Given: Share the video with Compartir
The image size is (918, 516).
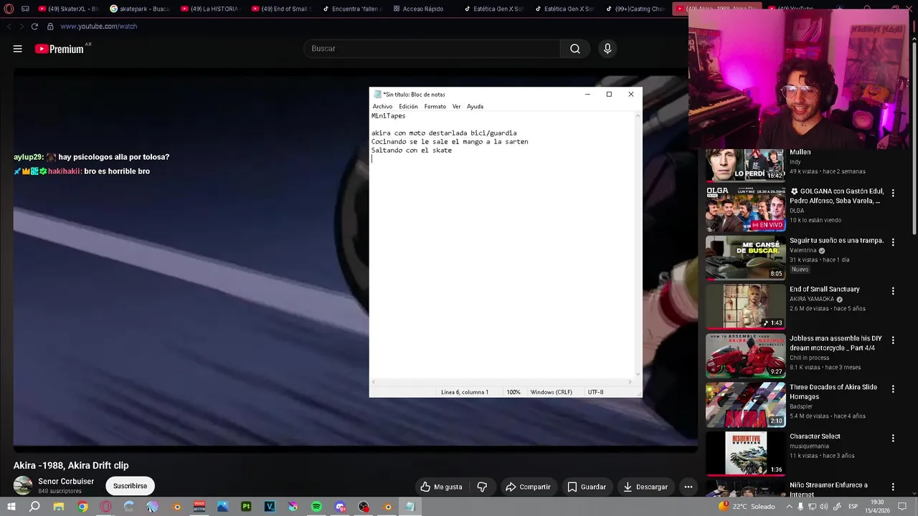Looking at the screenshot, I should pyautogui.click(x=528, y=487).
